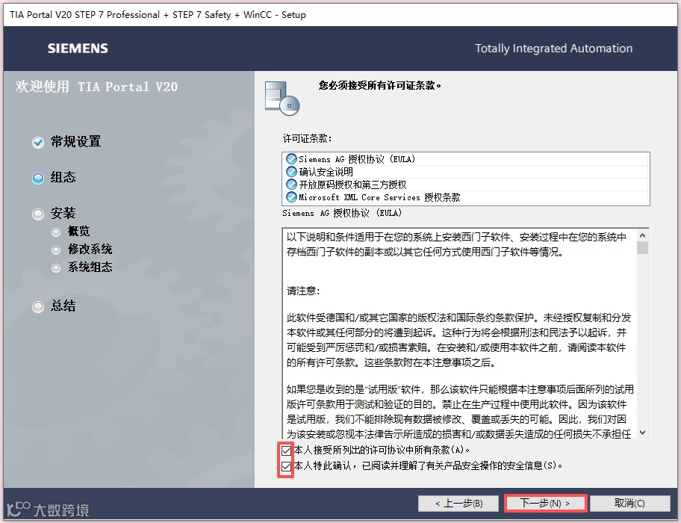Image resolution: width=681 pixels, height=523 pixels.
Task: Click the 安装 step indicator
Action: [38, 214]
